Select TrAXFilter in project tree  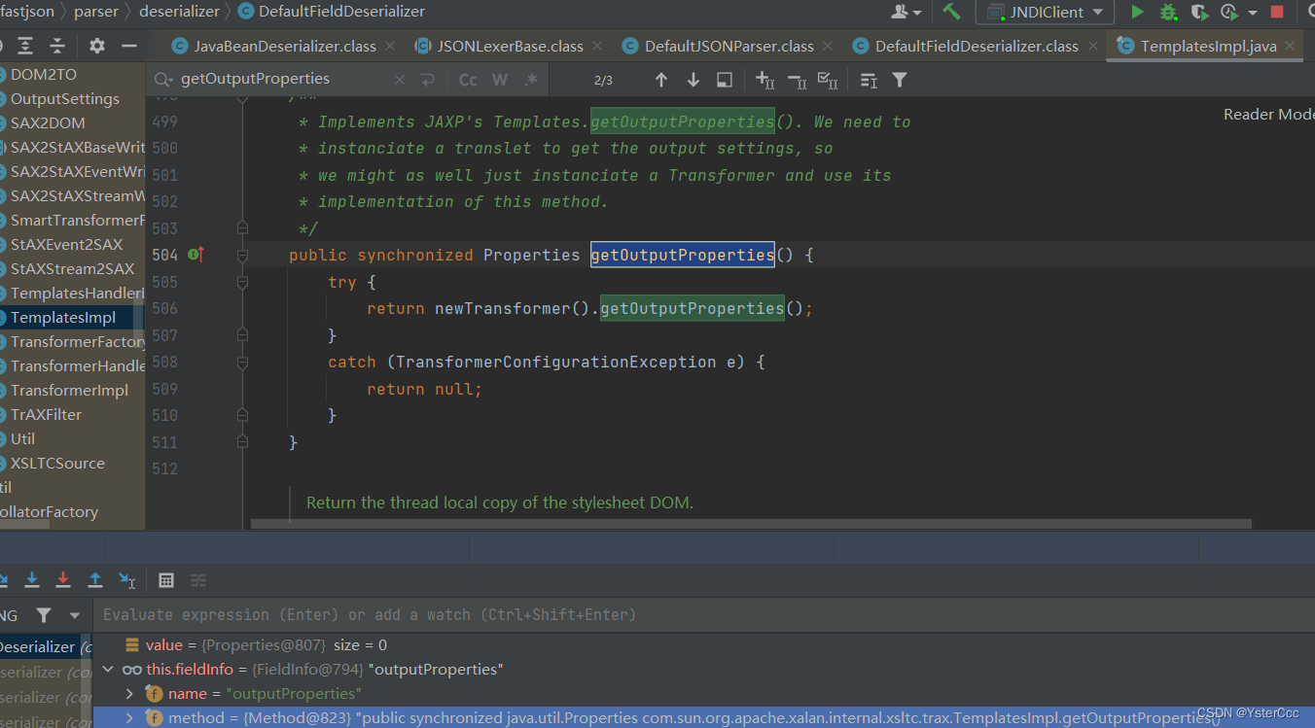pyautogui.click(x=46, y=415)
